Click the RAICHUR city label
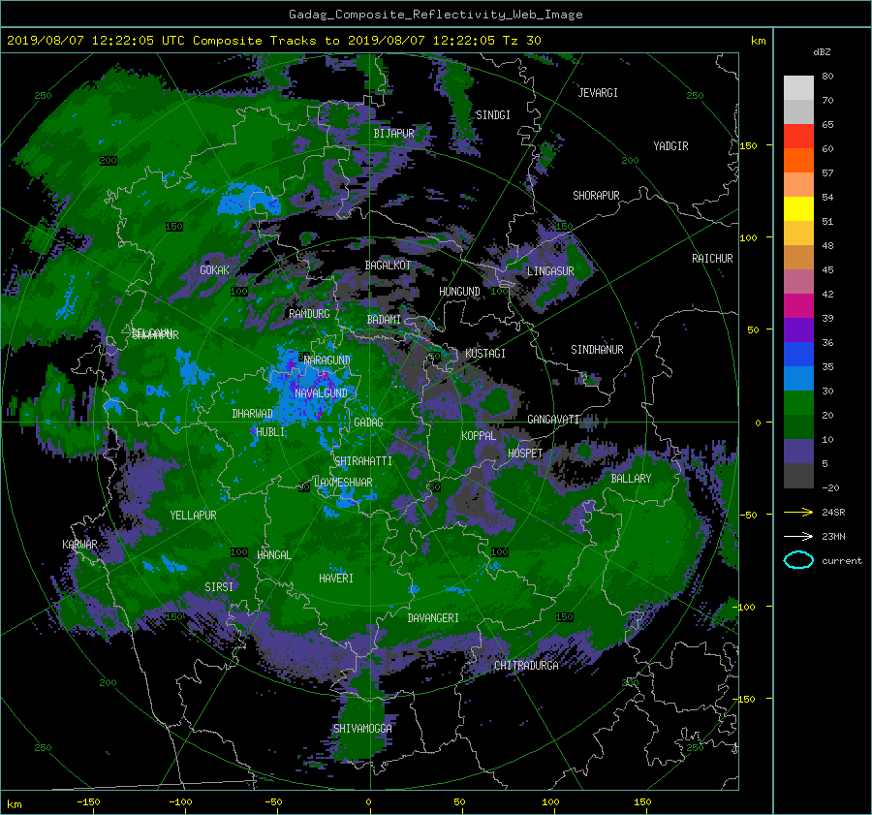872x815 pixels. tap(712, 259)
